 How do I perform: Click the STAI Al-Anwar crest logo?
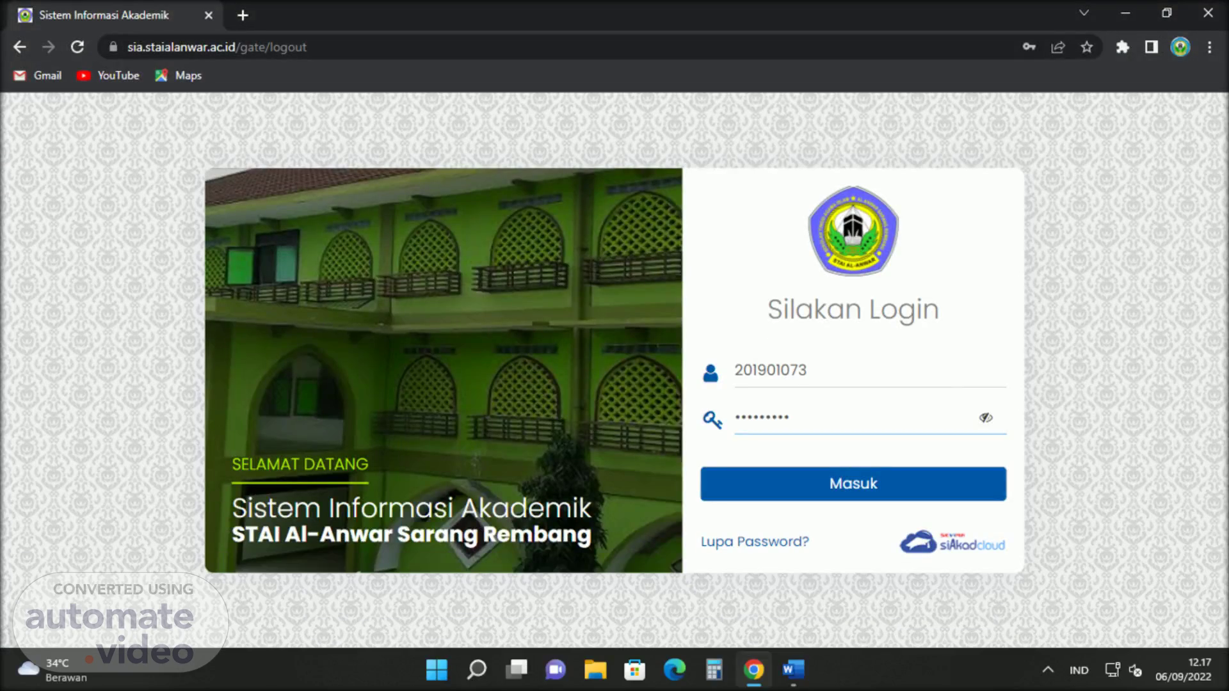tap(853, 231)
